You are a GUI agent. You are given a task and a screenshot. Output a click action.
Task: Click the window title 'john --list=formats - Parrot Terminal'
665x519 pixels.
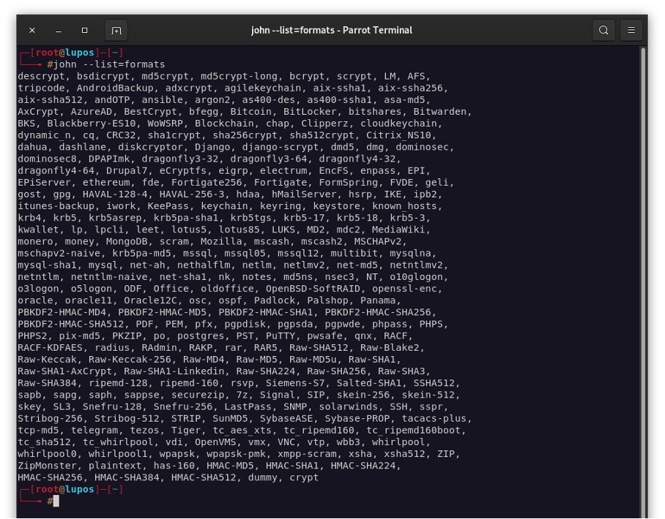pyautogui.click(x=332, y=30)
